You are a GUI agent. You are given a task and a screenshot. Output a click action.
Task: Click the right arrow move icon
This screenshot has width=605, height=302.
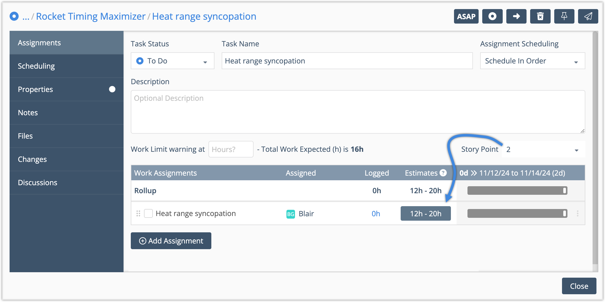pyautogui.click(x=516, y=16)
